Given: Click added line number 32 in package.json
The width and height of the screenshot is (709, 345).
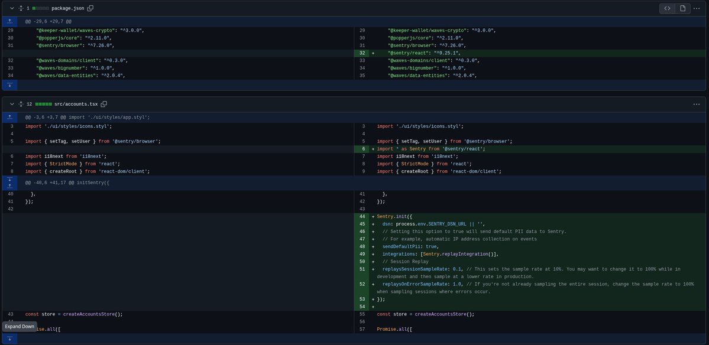Looking at the screenshot, I should point(362,53).
